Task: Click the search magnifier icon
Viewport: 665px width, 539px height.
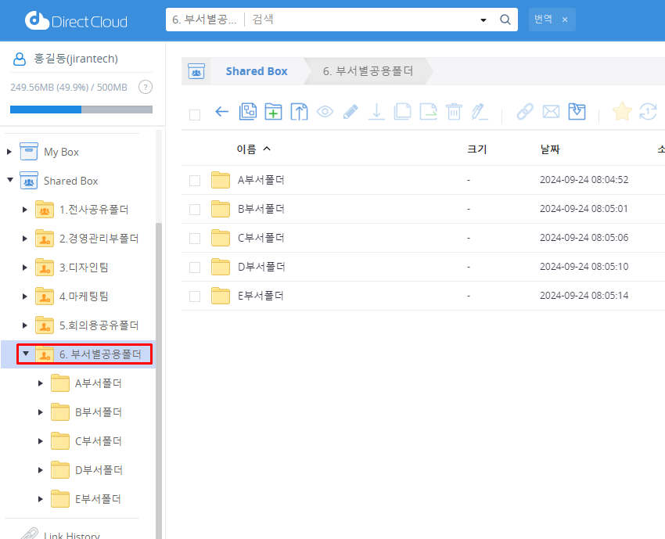Action: pyautogui.click(x=505, y=20)
